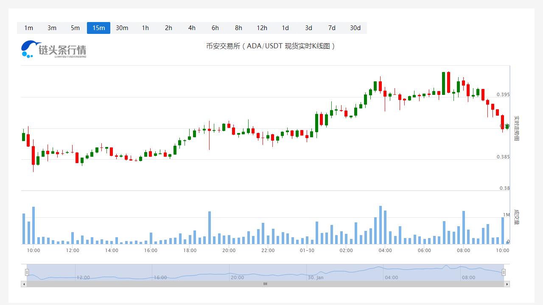
Task: Click the 实时走势图 axis label
Action: click(516, 128)
